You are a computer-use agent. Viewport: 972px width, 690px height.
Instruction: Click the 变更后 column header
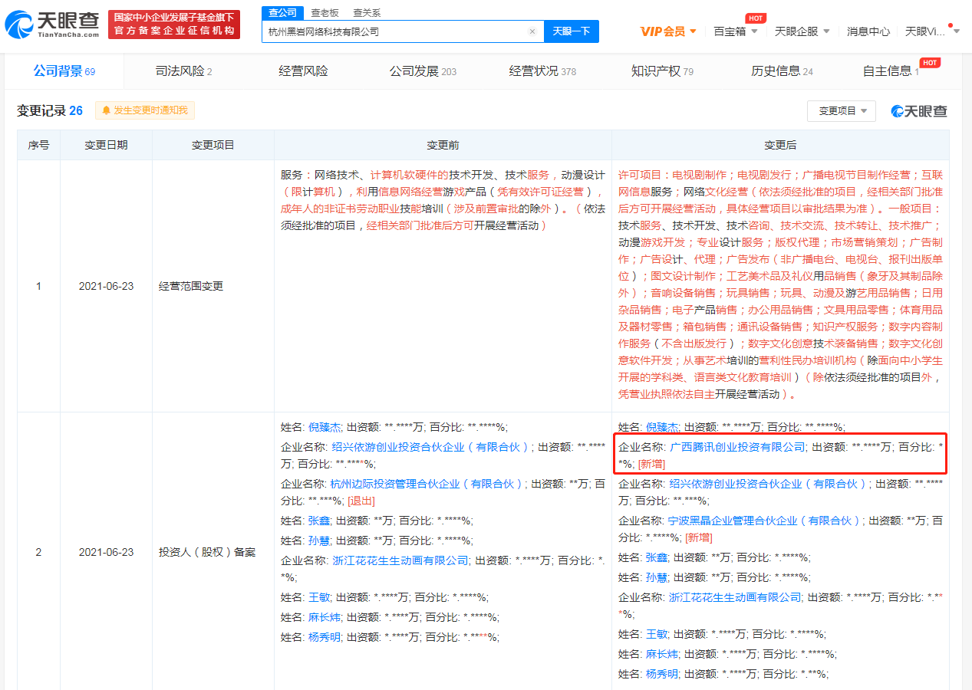coord(780,145)
